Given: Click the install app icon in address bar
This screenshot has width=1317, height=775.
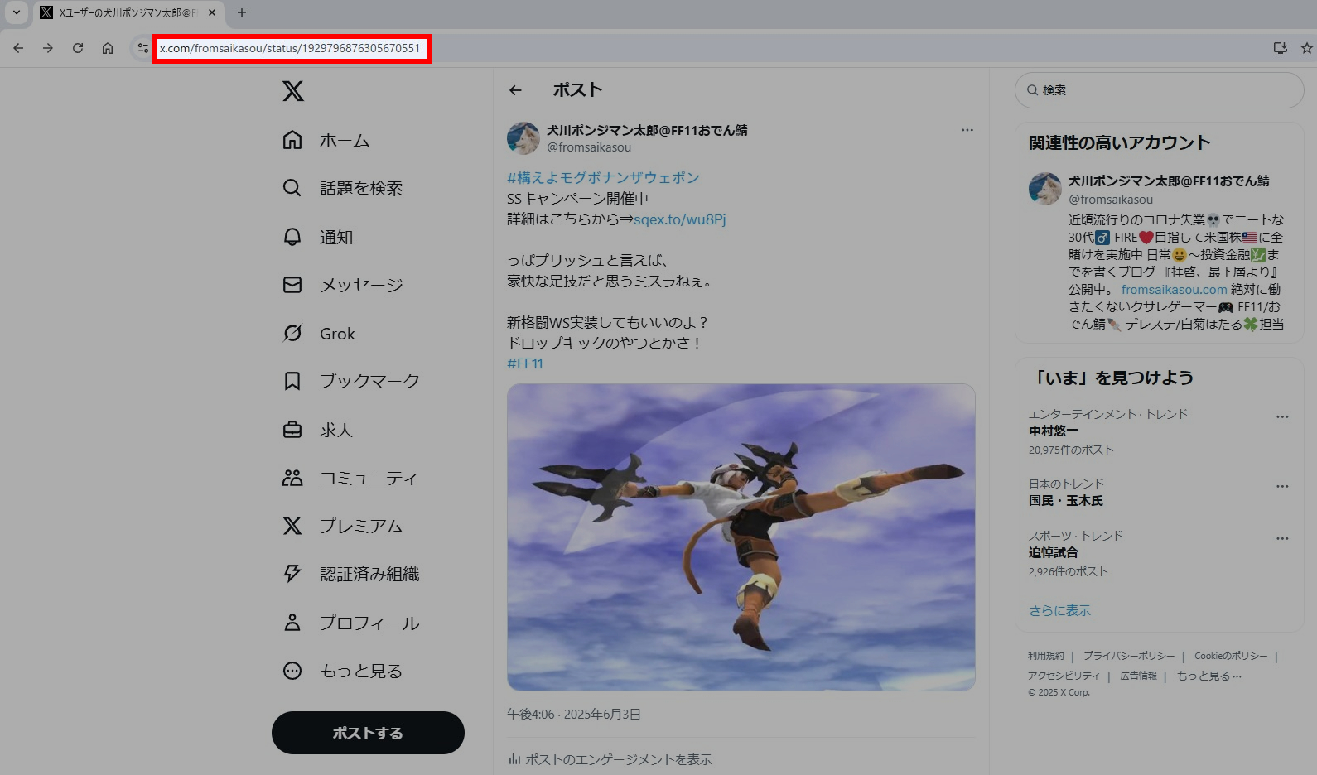Looking at the screenshot, I should click(x=1281, y=48).
